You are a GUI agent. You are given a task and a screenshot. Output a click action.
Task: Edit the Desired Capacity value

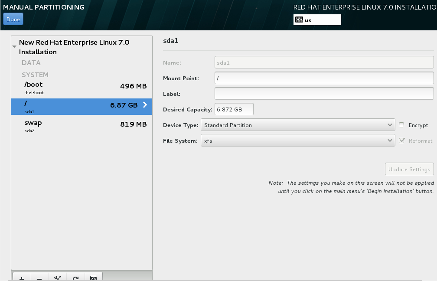pyautogui.click(x=234, y=109)
